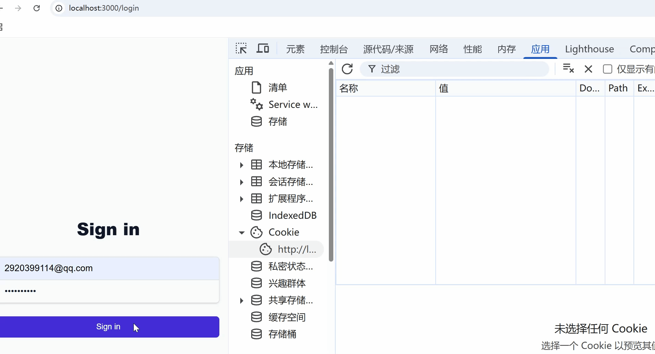Image resolution: width=655 pixels, height=354 pixels.
Task: Open the 清单 (Manifest) panel
Action: coord(277,87)
